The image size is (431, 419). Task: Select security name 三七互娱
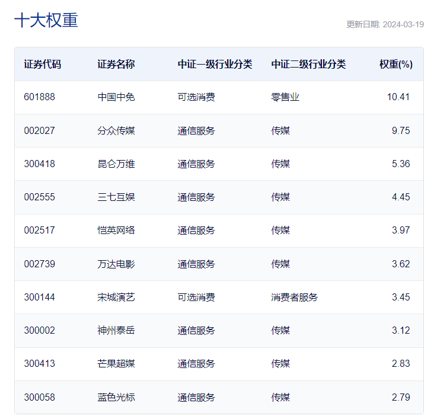116,197
